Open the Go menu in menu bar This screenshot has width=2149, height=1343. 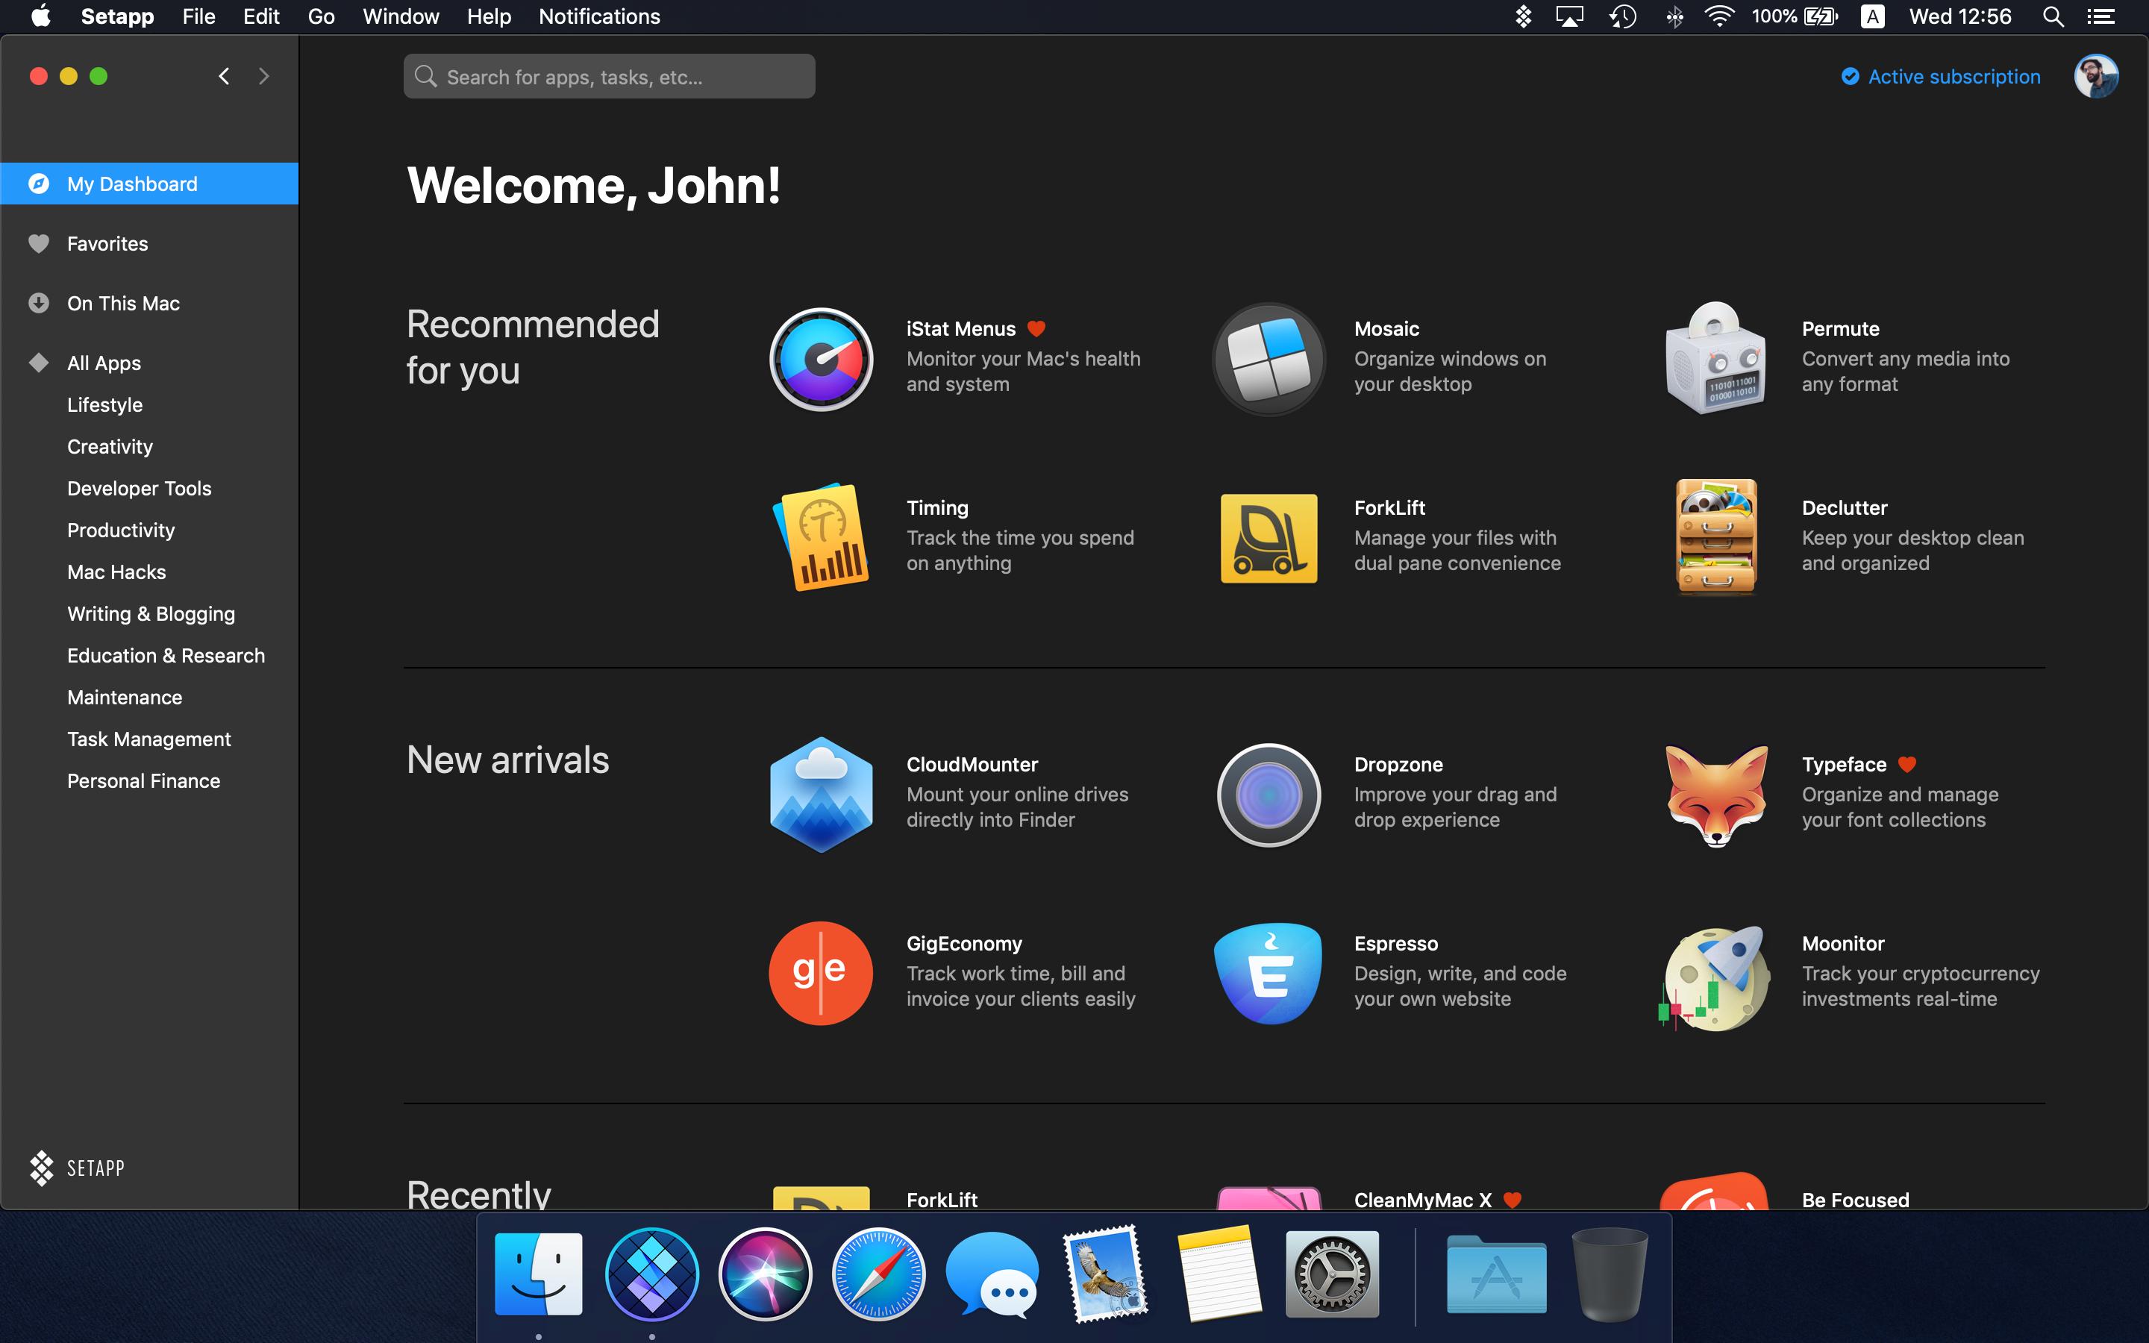tap(321, 17)
